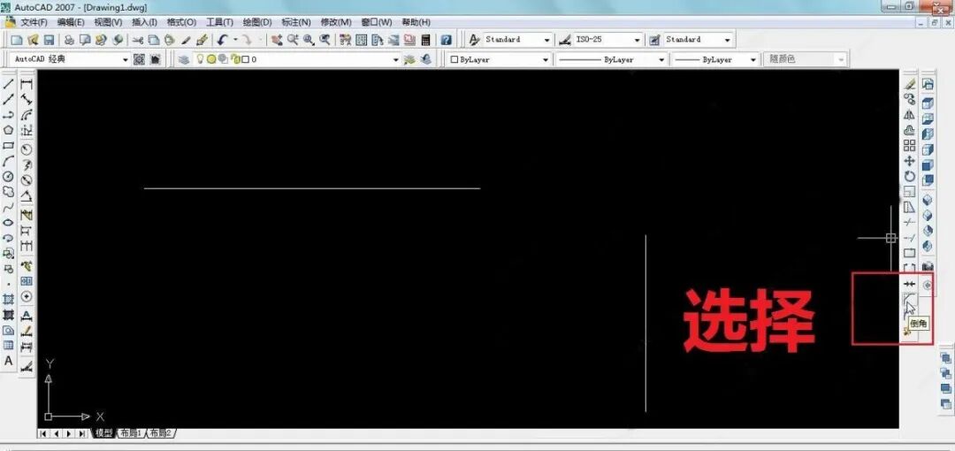Toggle layer 0 lock icon
This screenshot has width=955, height=451.
(234, 60)
